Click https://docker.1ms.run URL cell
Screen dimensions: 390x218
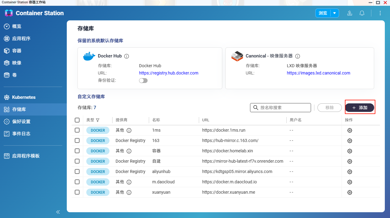tap(224, 130)
